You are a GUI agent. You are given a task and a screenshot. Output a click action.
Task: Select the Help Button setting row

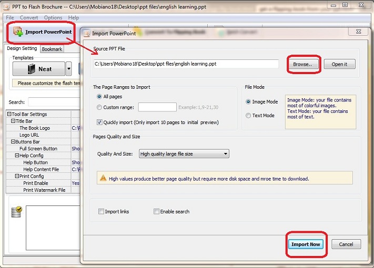tap(43, 162)
